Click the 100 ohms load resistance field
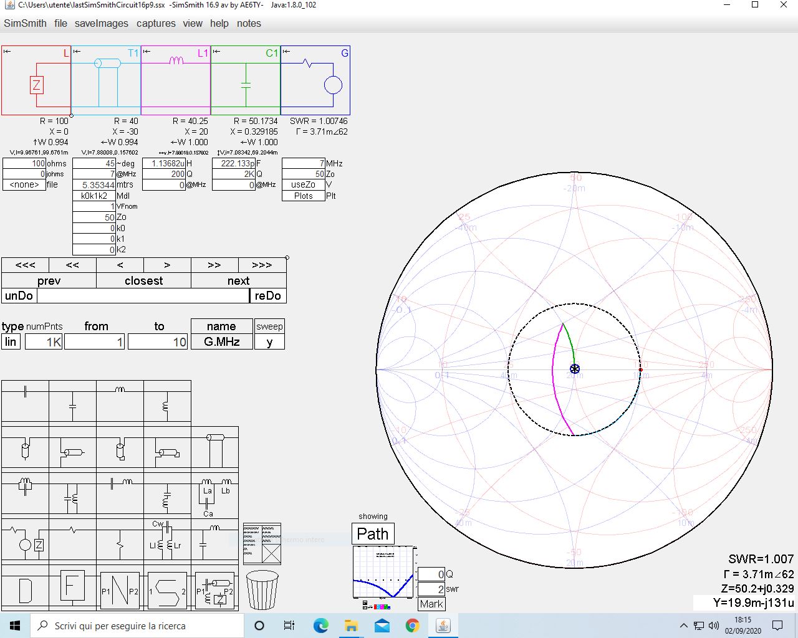 [x=24, y=163]
